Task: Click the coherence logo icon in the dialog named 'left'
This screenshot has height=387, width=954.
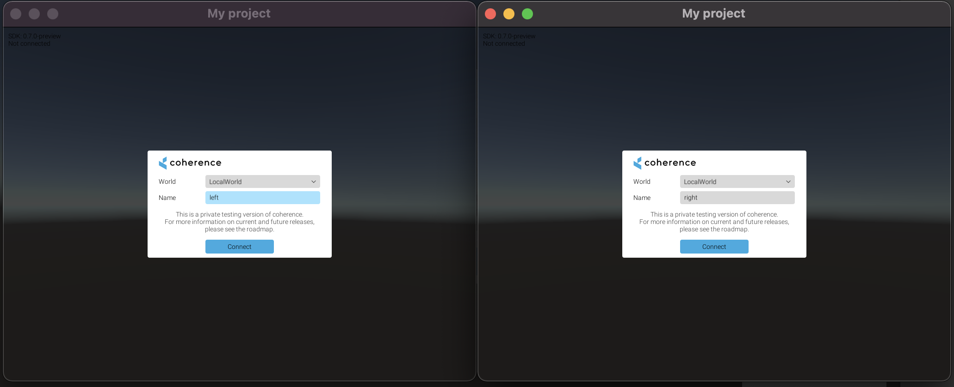Action: point(163,163)
